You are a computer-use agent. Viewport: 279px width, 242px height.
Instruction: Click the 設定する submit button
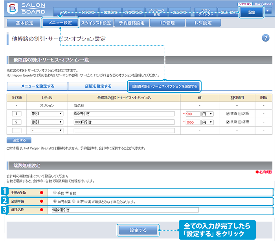138,230
